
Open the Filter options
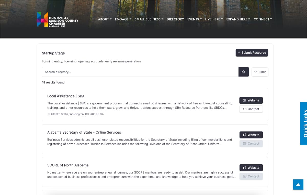click(260, 72)
